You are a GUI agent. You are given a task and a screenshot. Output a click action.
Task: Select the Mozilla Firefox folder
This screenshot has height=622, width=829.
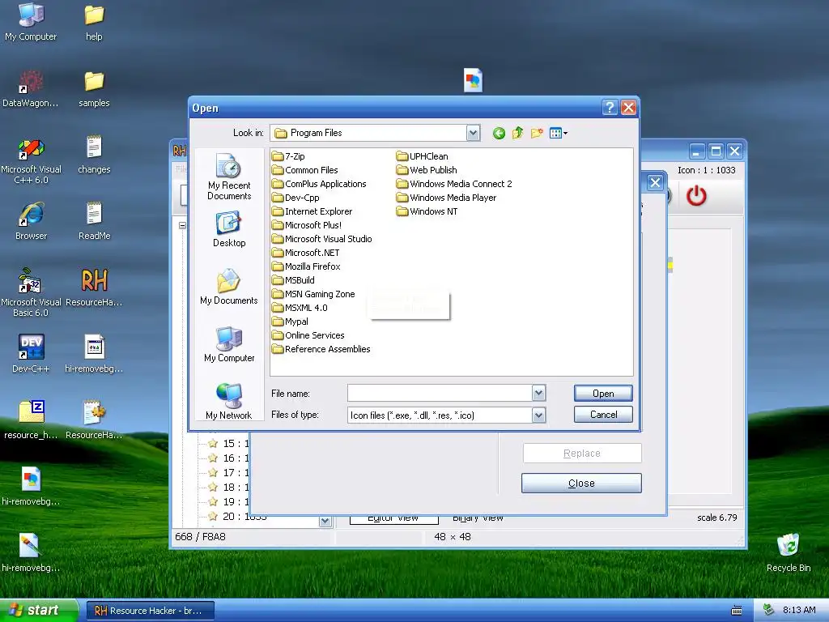tap(307, 266)
